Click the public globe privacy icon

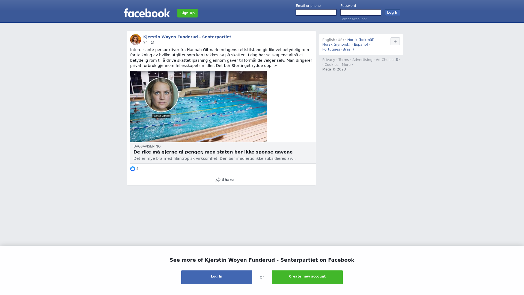point(152,42)
